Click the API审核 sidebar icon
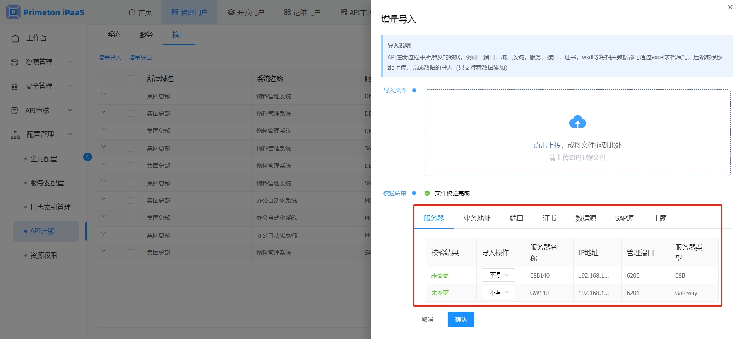This screenshot has height=339, width=743. pyautogui.click(x=15, y=111)
